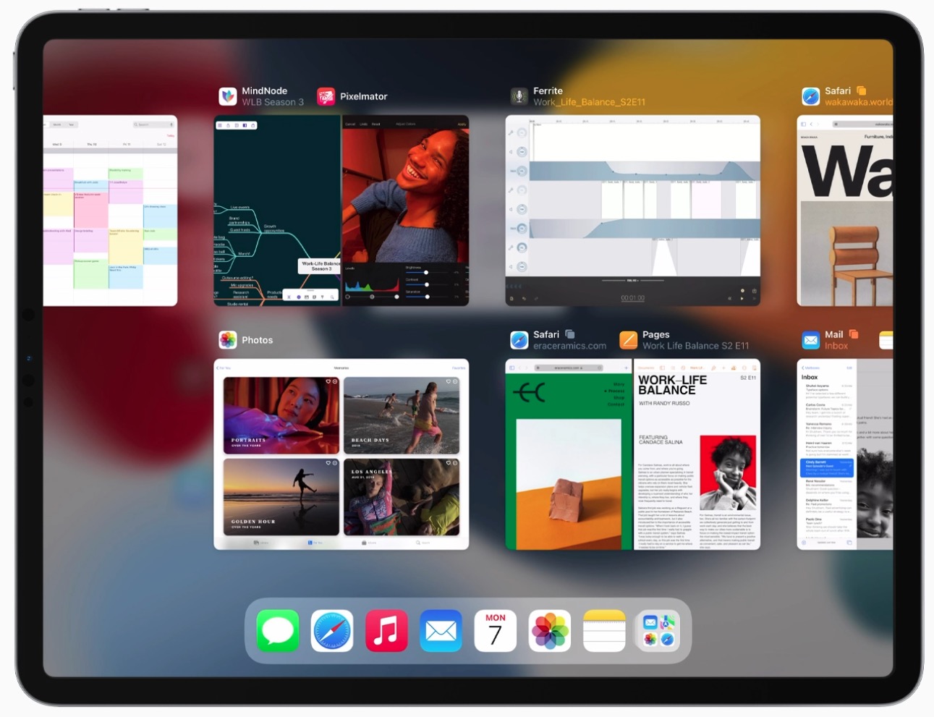This screenshot has height=717, width=934.
Task: Open the App Library folder in dock
Action: [658, 630]
